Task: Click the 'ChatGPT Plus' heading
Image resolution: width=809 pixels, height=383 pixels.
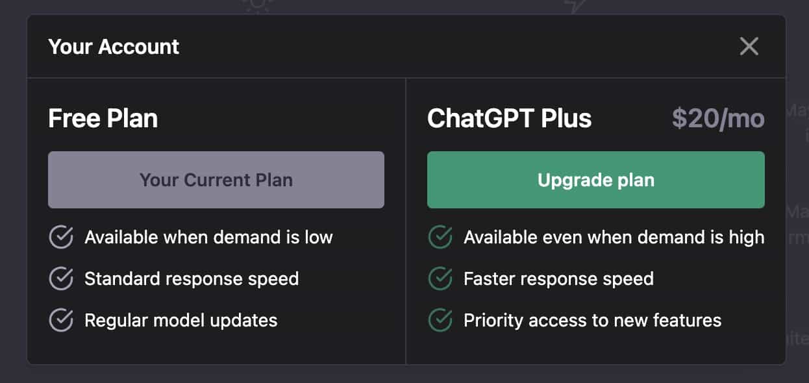Action: (x=510, y=118)
